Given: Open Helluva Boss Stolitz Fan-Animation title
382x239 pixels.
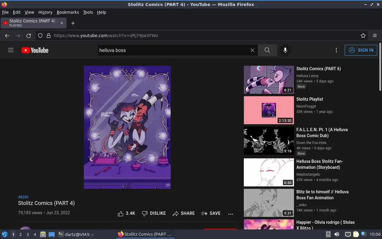Looking at the screenshot, I should (x=320, y=164).
